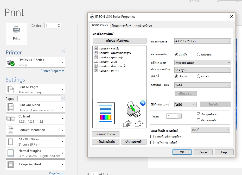Expand the Normal Margins dropdown
This screenshot has width=242, height=175.
tap(35, 153)
